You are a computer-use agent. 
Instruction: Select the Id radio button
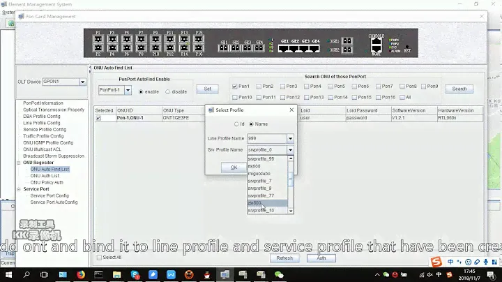coord(237,124)
